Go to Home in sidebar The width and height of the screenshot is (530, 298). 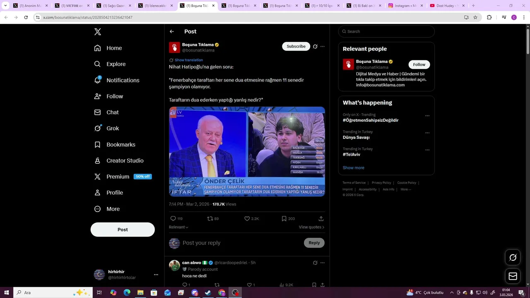pyautogui.click(x=108, y=48)
